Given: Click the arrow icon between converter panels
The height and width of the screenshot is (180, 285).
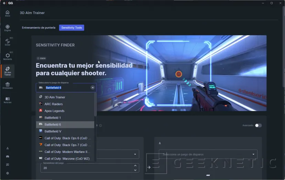Looking at the screenshot, I should coord(149,167).
